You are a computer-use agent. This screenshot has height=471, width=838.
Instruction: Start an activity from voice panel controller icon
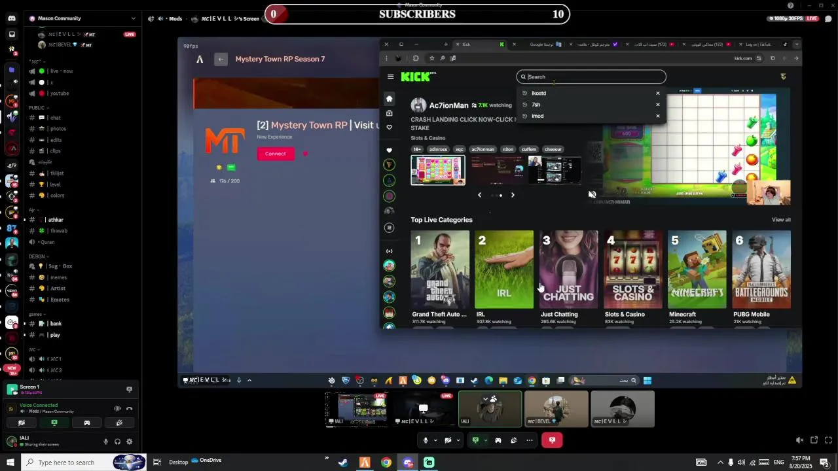tap(86, 423)
